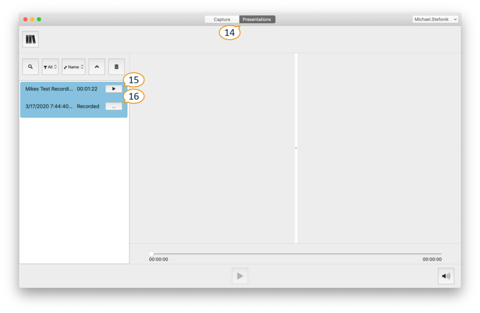Click the search magnifier button

coord(30,67)
